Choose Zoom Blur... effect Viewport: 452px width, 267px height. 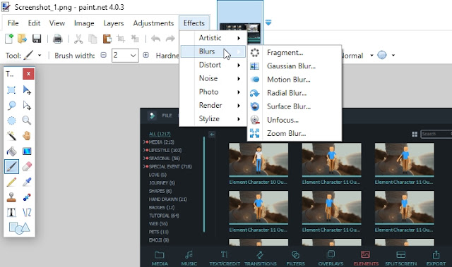click(x=295, y=134)
